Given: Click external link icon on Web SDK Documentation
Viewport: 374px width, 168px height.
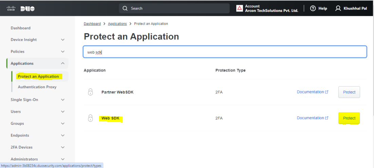Looking at the screenshot, I should click(x=326, y=118).
